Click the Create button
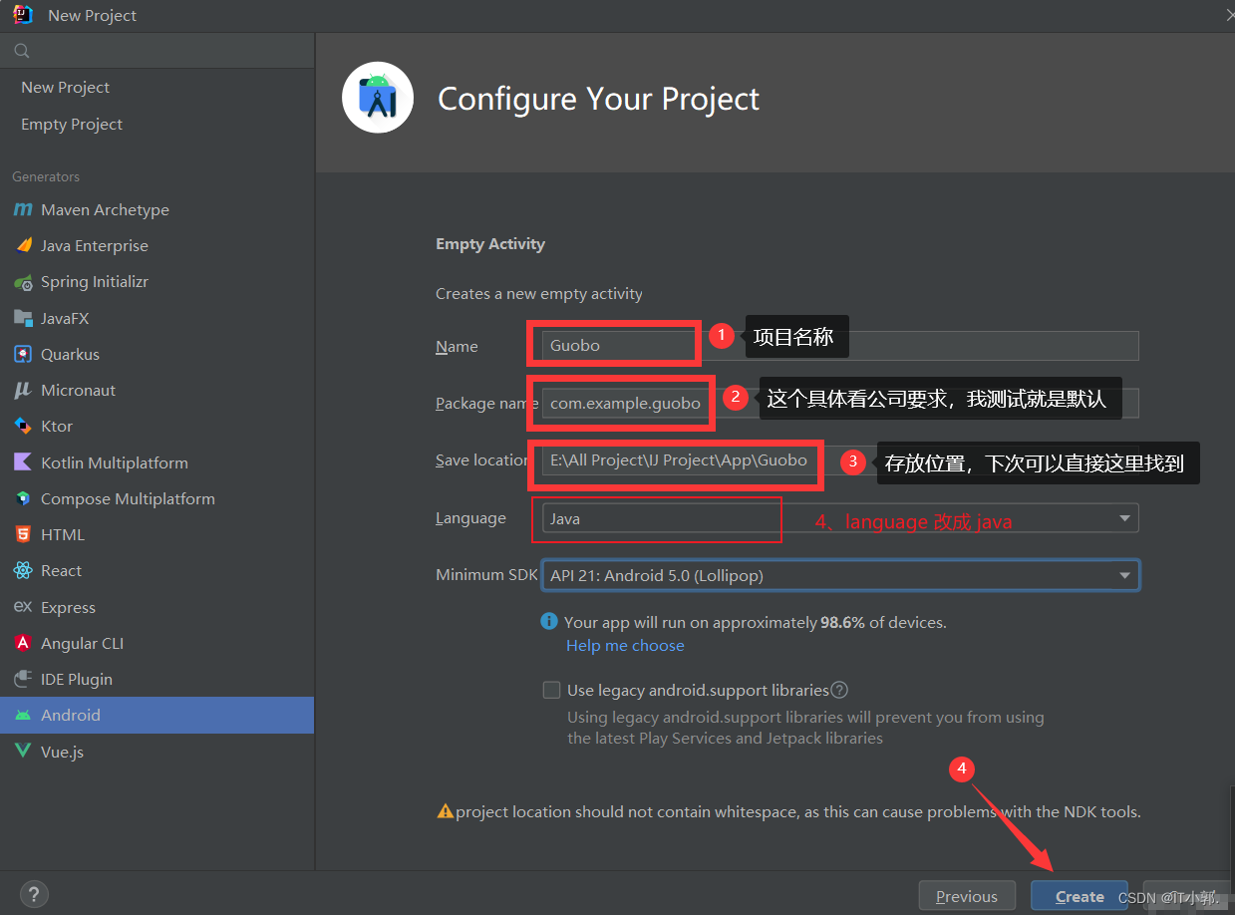Image resolution: width=1235 pixels, height=915 pixels. (x=1080, y=896)
